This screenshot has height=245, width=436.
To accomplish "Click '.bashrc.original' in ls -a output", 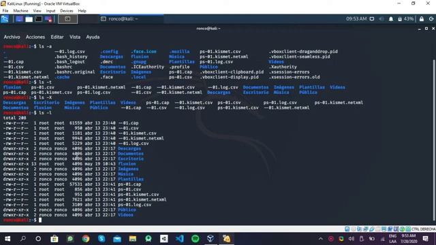I will coord(74,72).
